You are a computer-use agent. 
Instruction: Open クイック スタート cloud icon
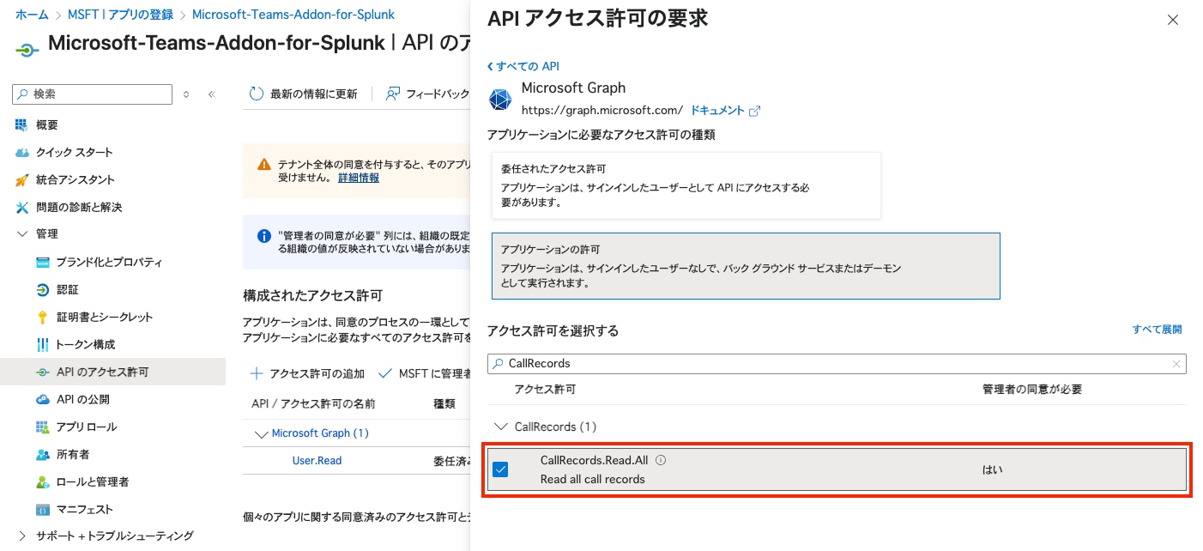pyautogui.click(x=21, y=152)
